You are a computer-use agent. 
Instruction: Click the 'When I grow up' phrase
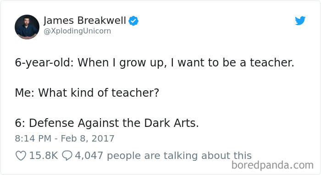click(122, 63)
